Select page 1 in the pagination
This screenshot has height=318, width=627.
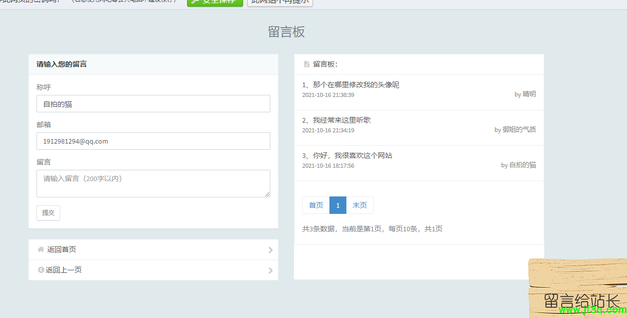(x=338, y=205)
